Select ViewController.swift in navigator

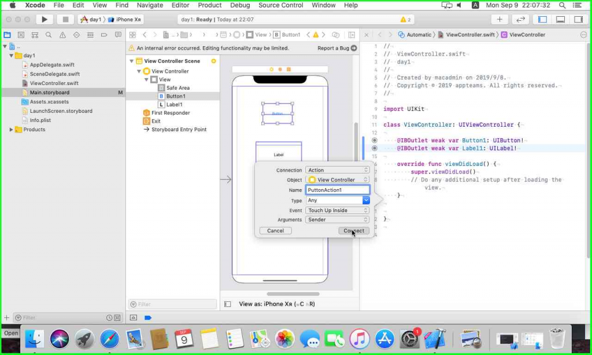(x=54, y=83)
